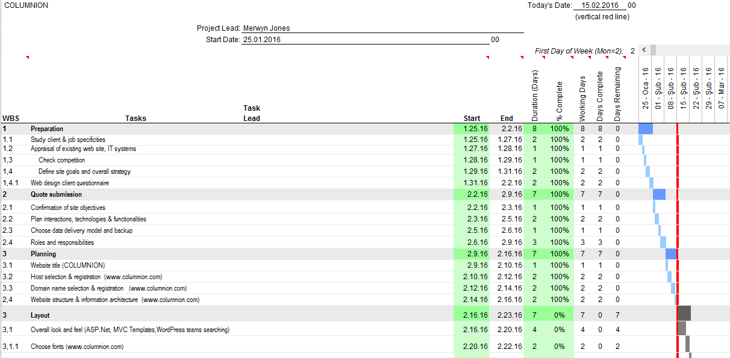The width and height of the screenshot is (730, 358).
Task: Select the First Day of Week value
Action: [x=632, y=51]
